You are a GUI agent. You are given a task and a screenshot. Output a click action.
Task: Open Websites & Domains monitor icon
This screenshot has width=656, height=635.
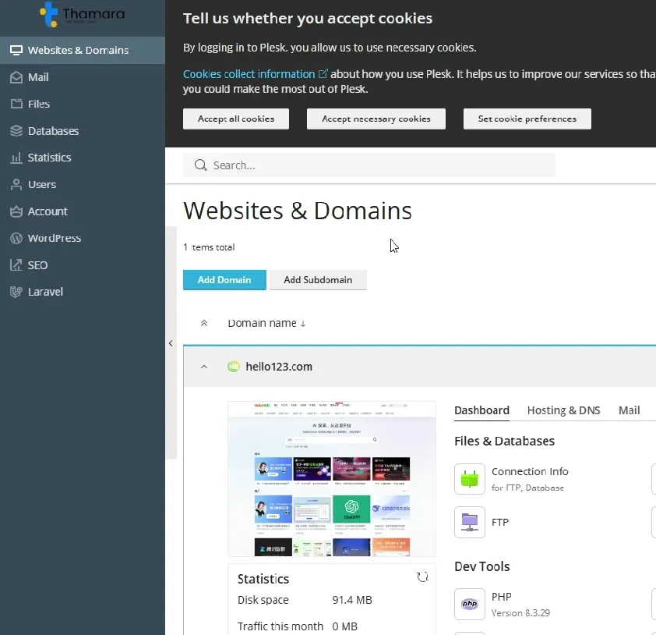click(x=16, y=50)
